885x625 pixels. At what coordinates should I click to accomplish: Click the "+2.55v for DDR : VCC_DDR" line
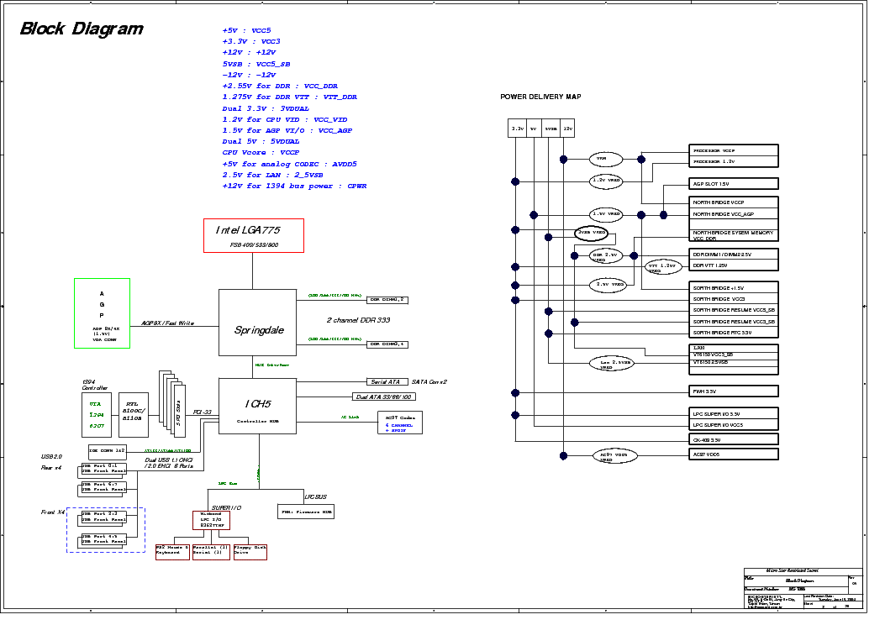pyautogui.click(x=280, y=86)
